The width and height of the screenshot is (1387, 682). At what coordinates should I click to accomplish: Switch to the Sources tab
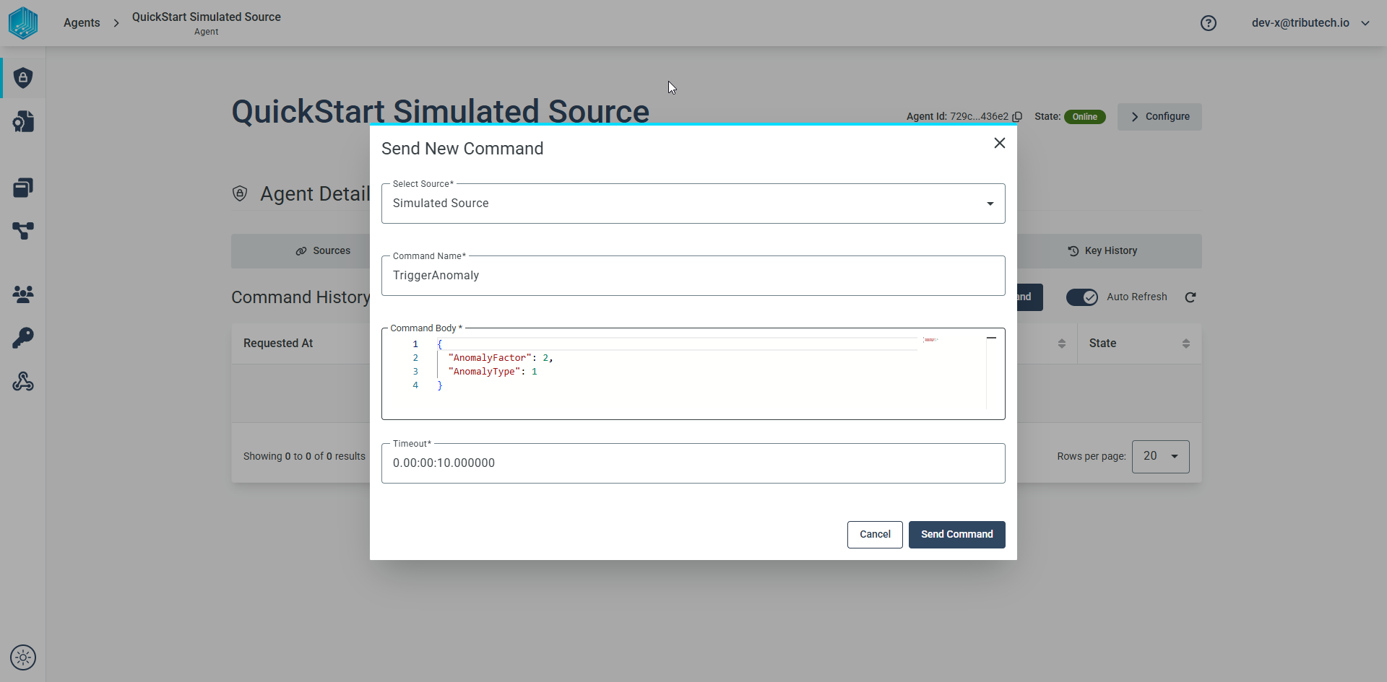323,251
